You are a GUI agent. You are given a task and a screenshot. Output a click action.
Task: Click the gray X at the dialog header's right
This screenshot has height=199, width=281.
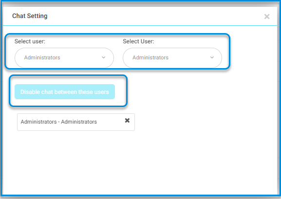tap(267, 17)
